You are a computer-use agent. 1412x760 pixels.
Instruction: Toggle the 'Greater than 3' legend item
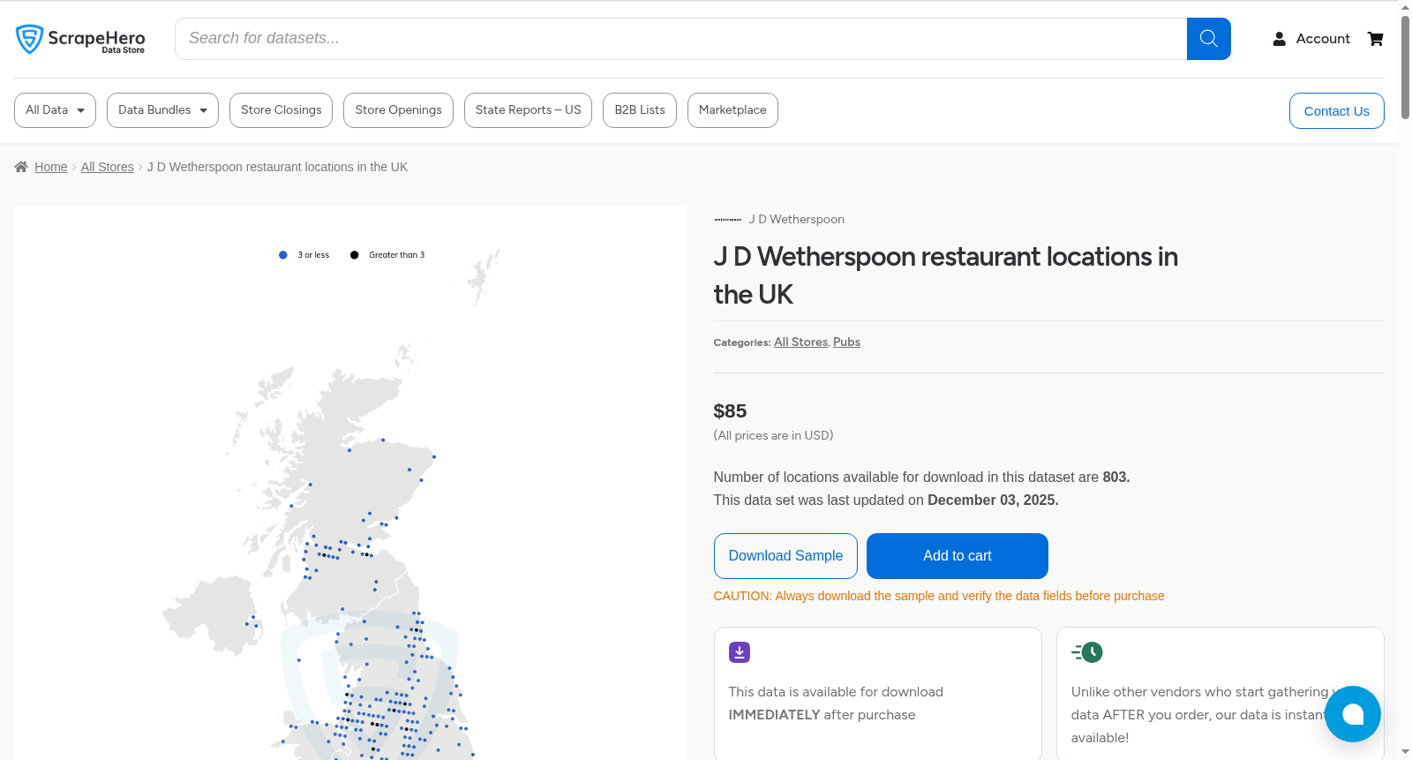pos(387,255)
